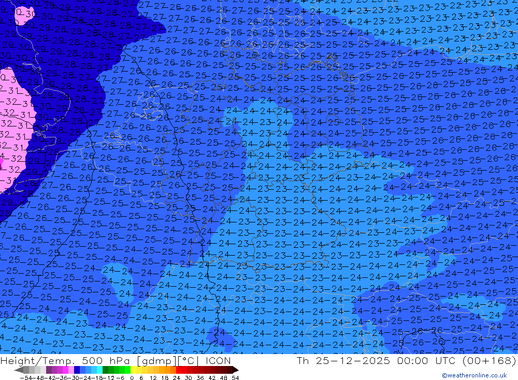Click the '[gdmp][°C]' units label in title
518x380 pixels.
[x=169, y=360]
